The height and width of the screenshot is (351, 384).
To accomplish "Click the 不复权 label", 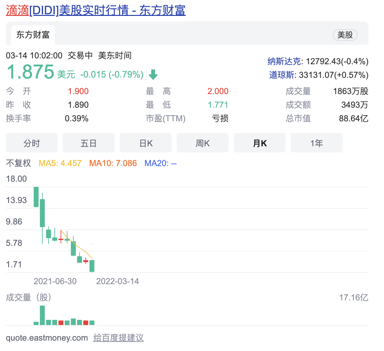I will [x=18, y=163].
